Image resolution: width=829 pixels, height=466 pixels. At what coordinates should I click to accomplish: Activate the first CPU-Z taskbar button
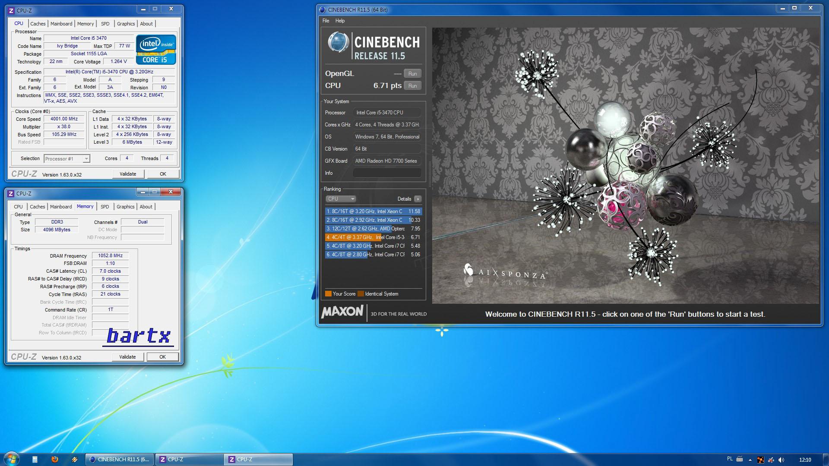click(190, 460)
